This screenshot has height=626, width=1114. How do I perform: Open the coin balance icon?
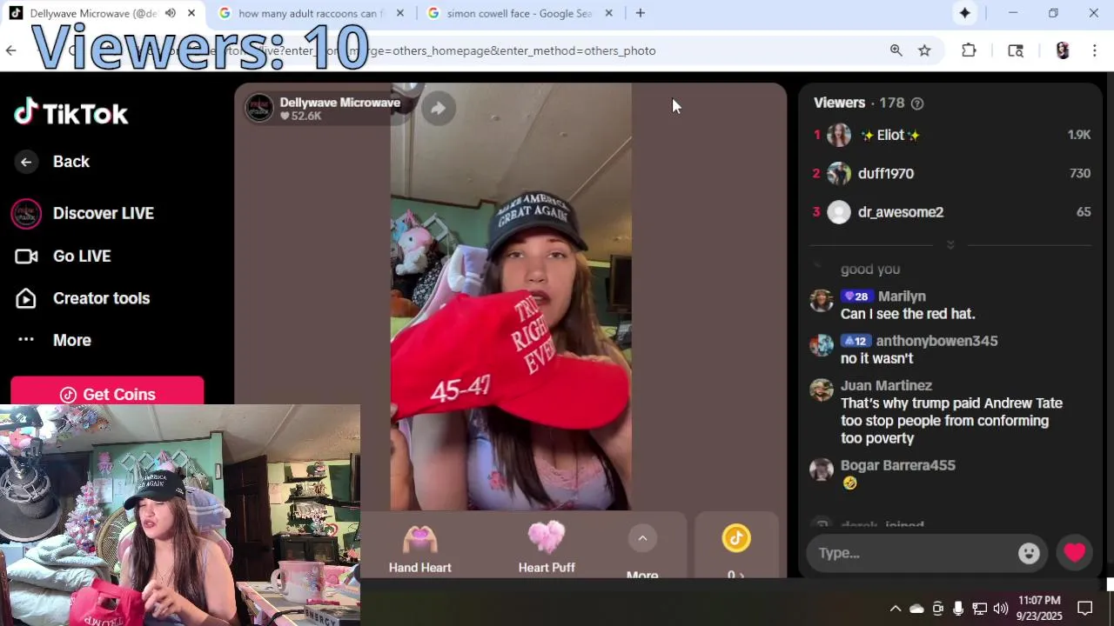(x=736, y=538)
